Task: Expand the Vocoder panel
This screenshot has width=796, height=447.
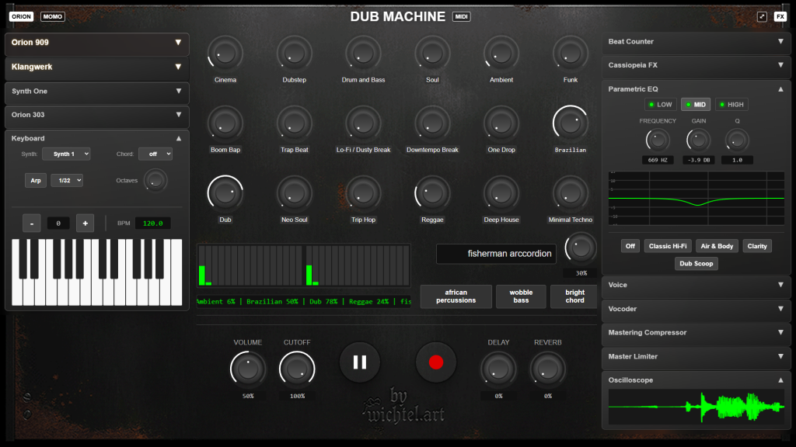Action: tap(696, 309)
